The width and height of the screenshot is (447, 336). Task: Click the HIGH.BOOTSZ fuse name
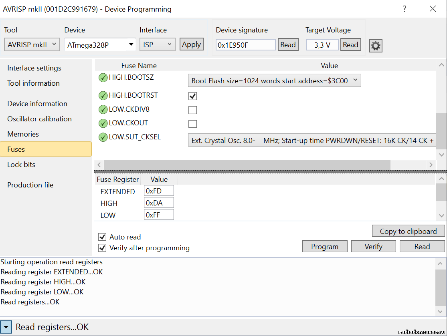click(131, 77)
